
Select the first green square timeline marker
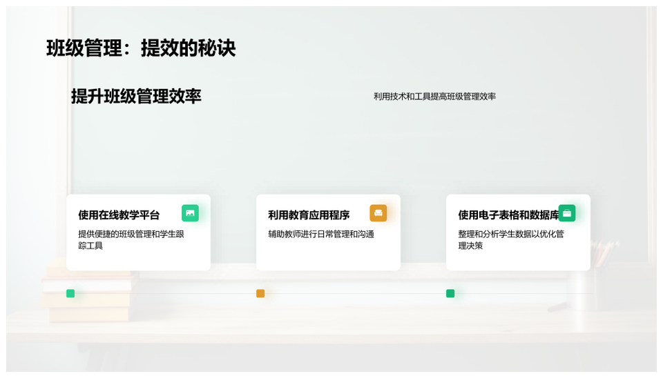[70, 293]
